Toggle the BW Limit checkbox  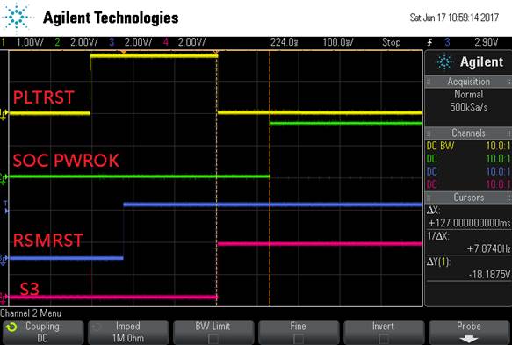pyautogui.click(x=213, y=339)
